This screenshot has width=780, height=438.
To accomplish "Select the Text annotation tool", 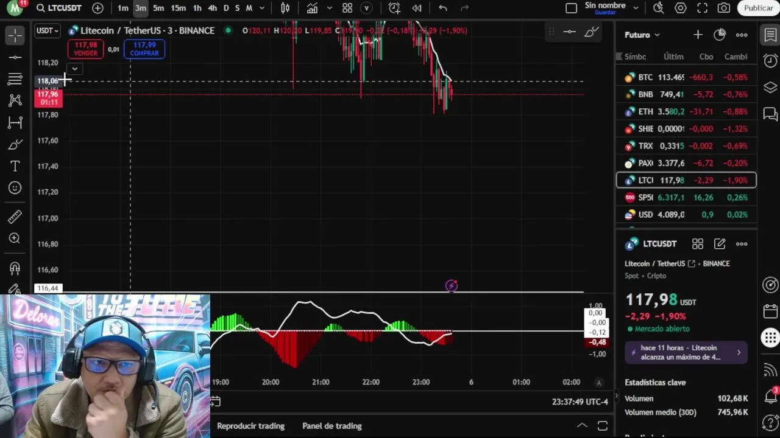I will (x=15, y=166).
